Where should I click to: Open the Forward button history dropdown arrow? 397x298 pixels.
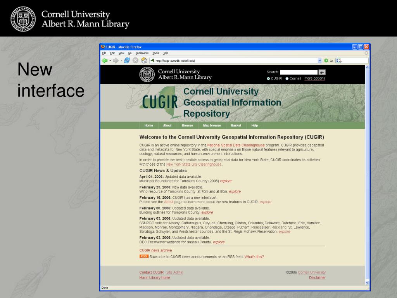[x=121, y=61]
